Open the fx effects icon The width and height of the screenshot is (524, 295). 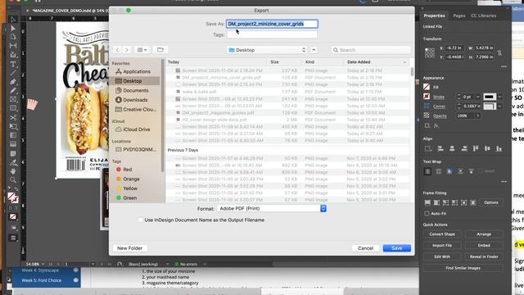click(x=436, y=125)
